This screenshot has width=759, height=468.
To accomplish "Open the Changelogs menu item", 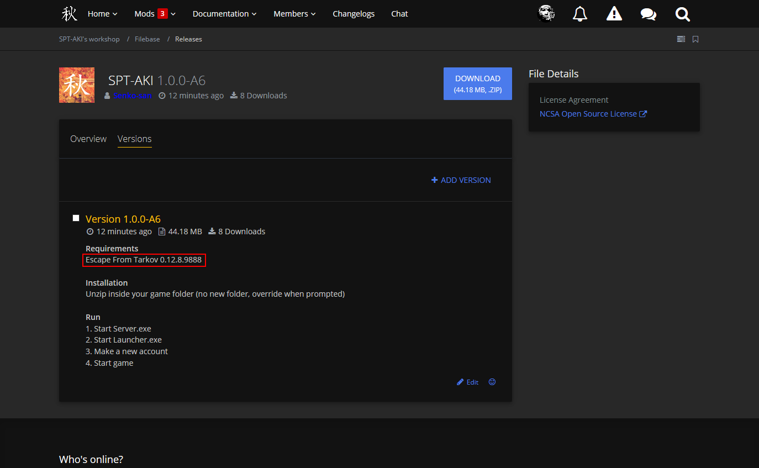I will point(354,14).
